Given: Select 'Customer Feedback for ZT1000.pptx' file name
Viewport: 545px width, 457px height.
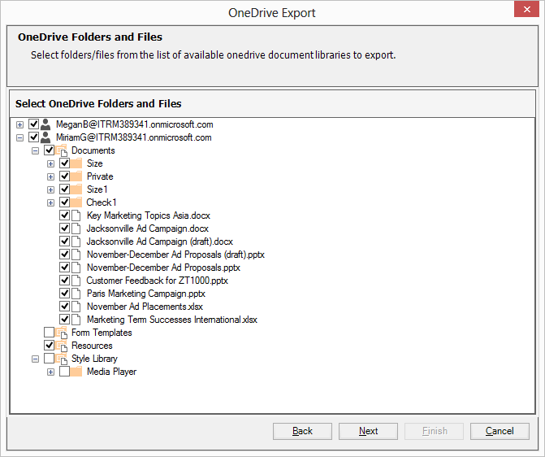Looking at the screenshot, I should [157, 281].
